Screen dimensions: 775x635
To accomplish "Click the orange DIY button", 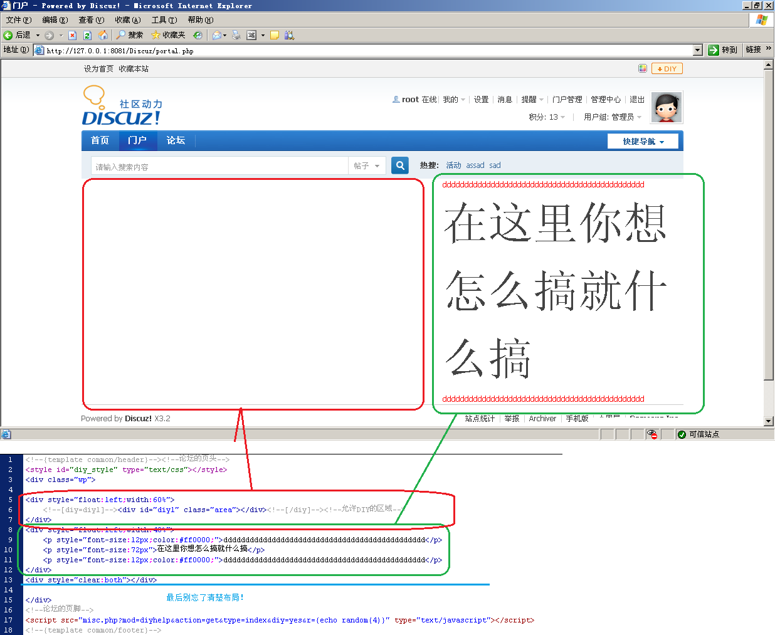I will coord(667,69).
